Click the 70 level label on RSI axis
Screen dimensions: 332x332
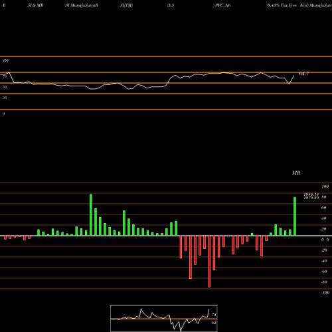pyautogui.click(x=5, y=76)
